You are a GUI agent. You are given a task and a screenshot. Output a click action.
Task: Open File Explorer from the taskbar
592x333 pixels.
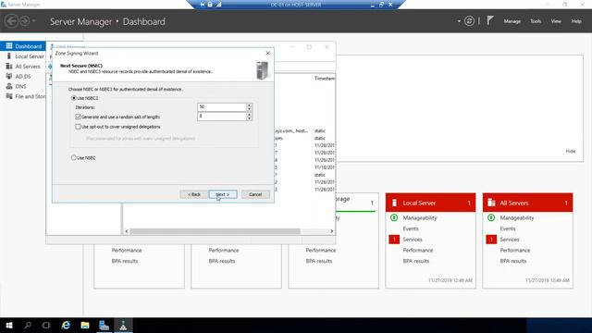pyautogui.click(x=85, y=325)
